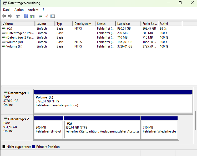Open the Datei menu

(x=7, y=10)
